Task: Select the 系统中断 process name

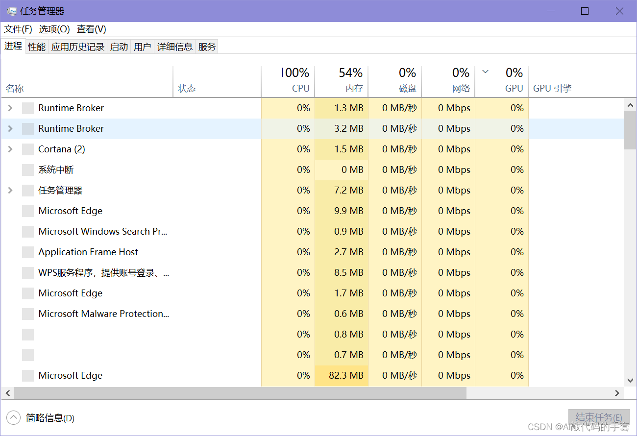Action: point(56,170)
